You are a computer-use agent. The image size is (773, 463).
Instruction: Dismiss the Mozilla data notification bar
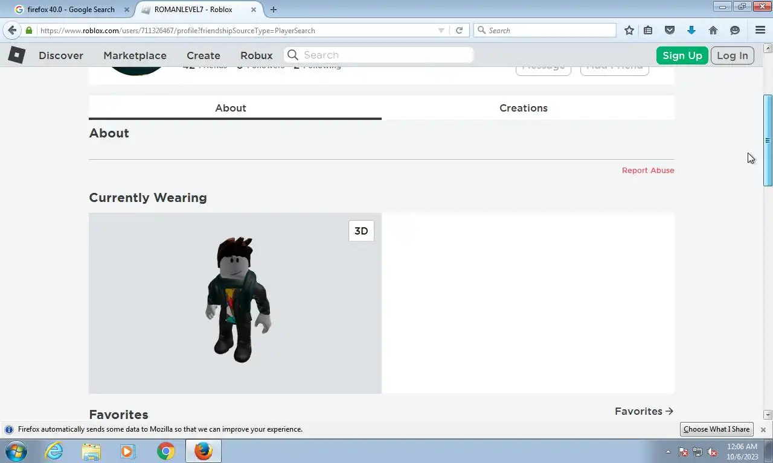[x=763, y=429]
